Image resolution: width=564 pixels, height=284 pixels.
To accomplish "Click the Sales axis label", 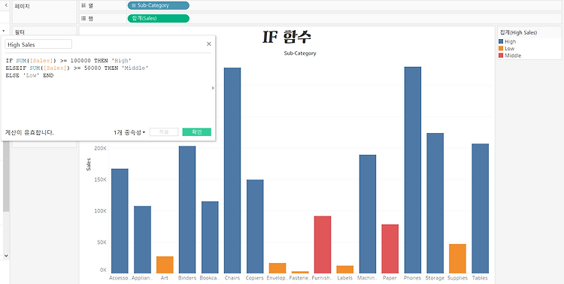I will pyautogui.click(x=89, y=165).
